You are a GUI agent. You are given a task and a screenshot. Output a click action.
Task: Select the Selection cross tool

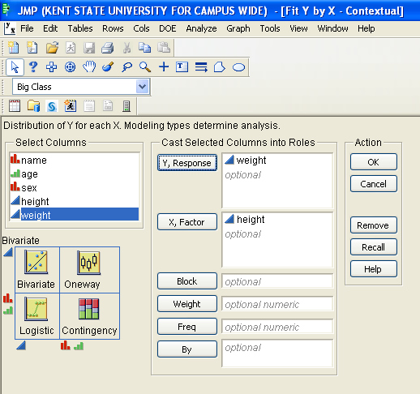51,67
